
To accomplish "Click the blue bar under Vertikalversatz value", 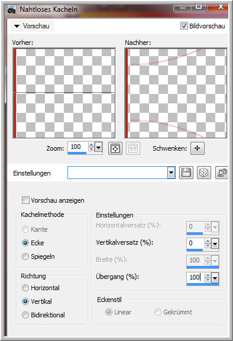I will (195, 250).
